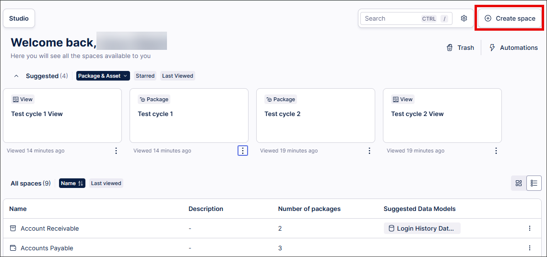Filter suggestions by Last Viewed
The width and height of the screenshot is (547, 257).
tap(178, 76)
